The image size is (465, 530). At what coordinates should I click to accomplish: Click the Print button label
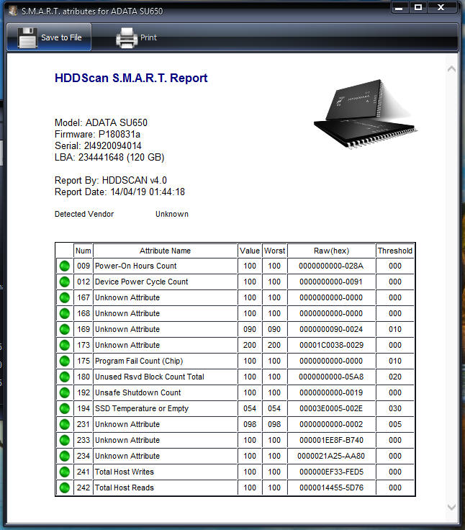coord(149,37)
